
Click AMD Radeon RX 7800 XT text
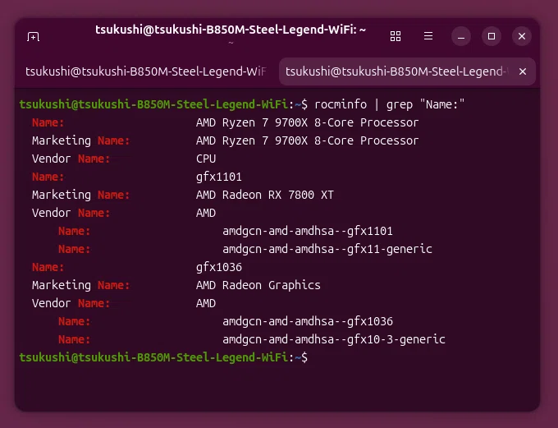pos(265,195)
